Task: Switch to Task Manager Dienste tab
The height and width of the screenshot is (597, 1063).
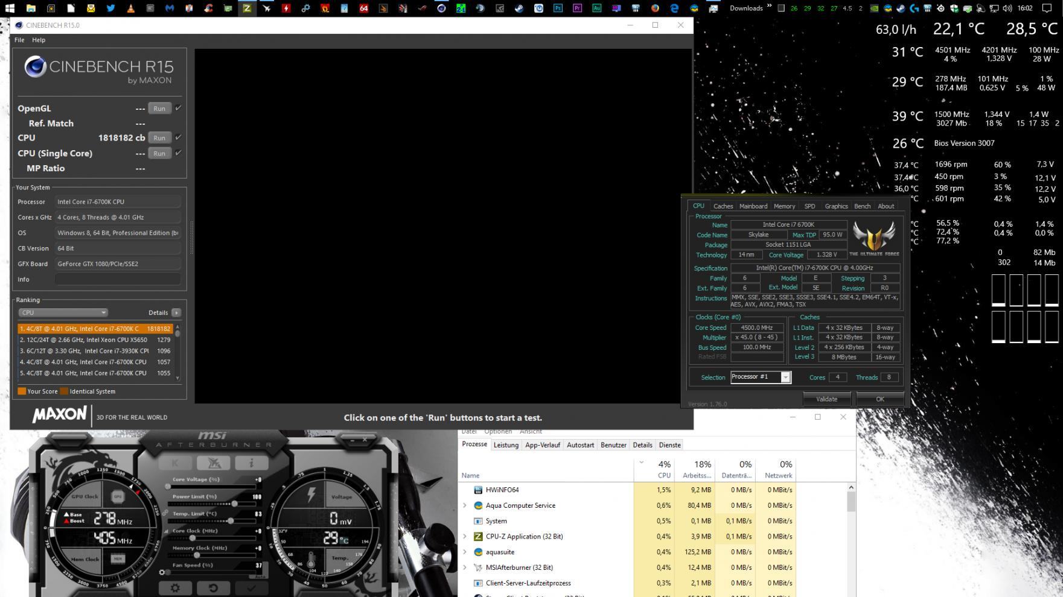Action: pyautogui.click(x=669, y=445)
